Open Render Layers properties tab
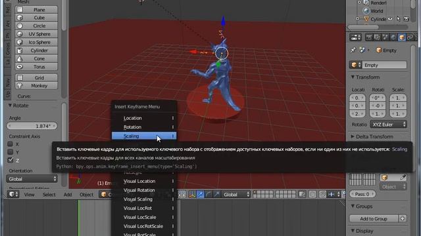The height and width of the screenshot is (236, 421). (377, 37)
